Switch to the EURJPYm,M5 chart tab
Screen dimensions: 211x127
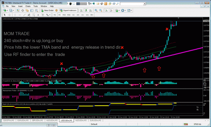pyautogui.click(x=9, y=120)
